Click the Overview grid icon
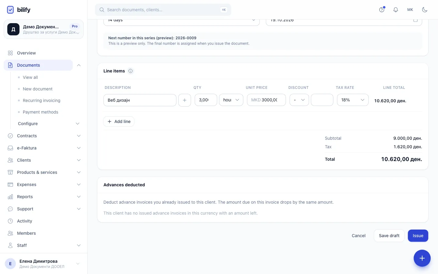Viewport: 438px width, 274px height. coord(10,53)
